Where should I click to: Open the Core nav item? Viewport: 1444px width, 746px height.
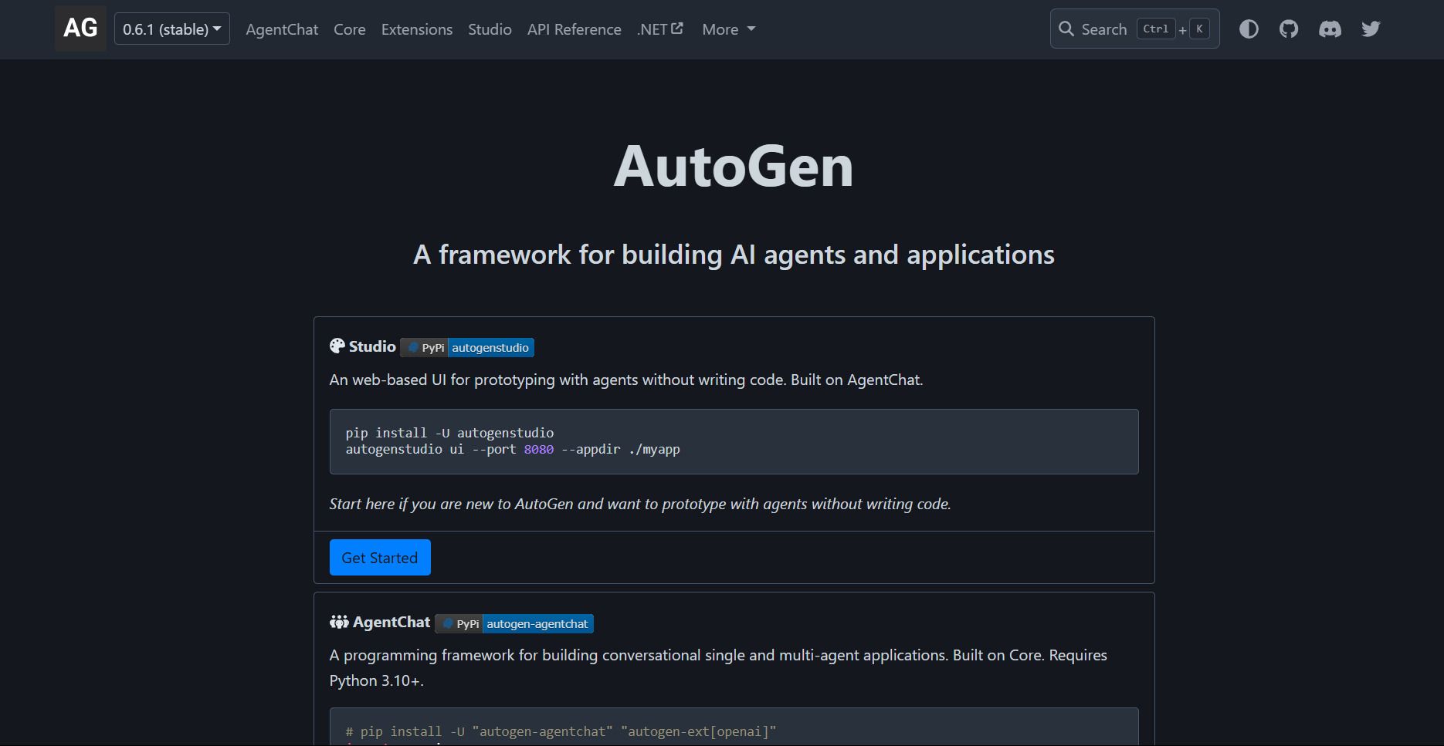coord(350,29)
